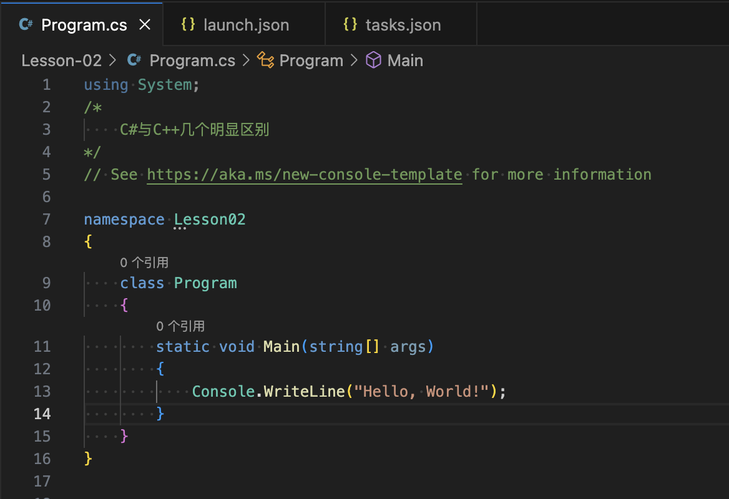The height and width of the screenshot is (499, 729).
Task: Click the braces icon on tasks.json tab
Action: click(350, 25)
